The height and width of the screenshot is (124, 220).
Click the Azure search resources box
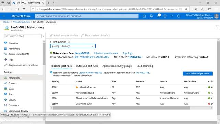click(87, 16)
